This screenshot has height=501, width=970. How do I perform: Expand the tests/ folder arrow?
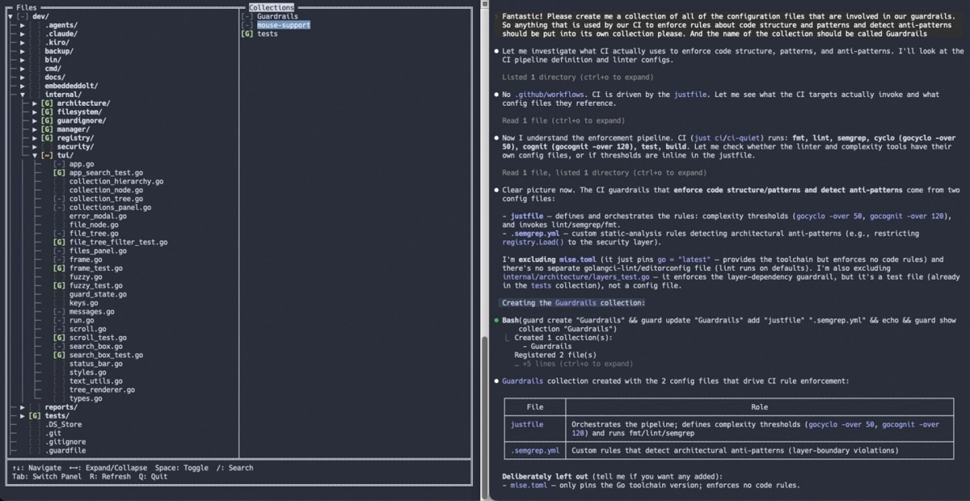[x=23, y=416]
